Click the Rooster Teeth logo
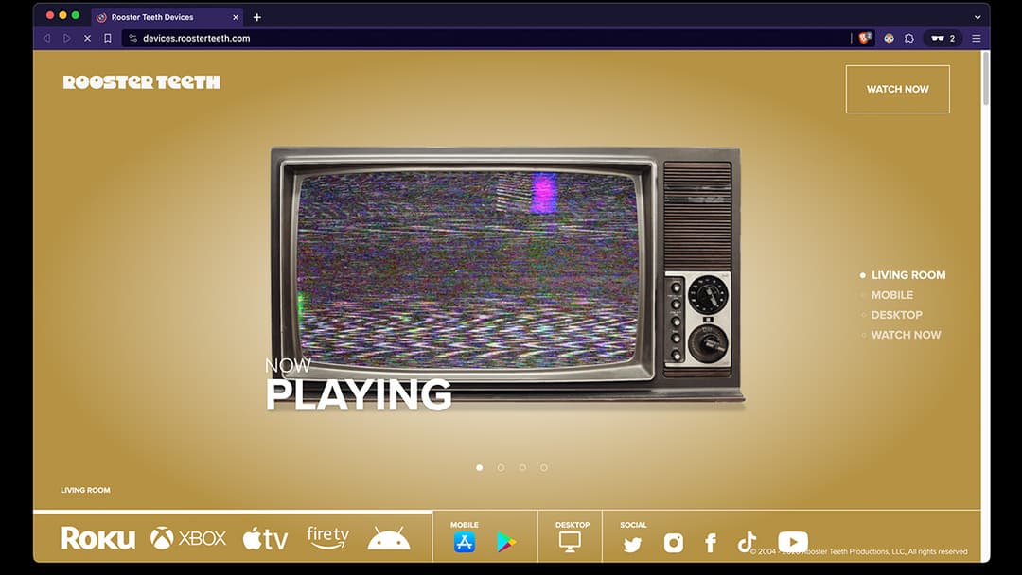 point(141,82)
